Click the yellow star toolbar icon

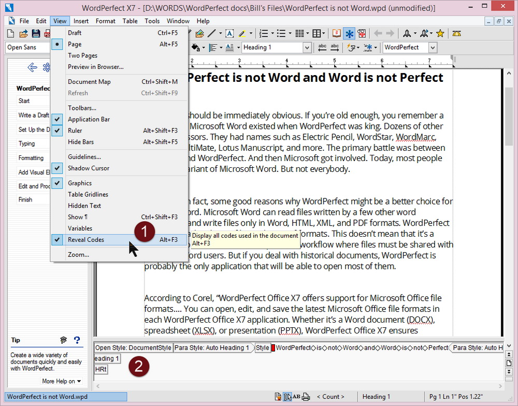[440, 33]
